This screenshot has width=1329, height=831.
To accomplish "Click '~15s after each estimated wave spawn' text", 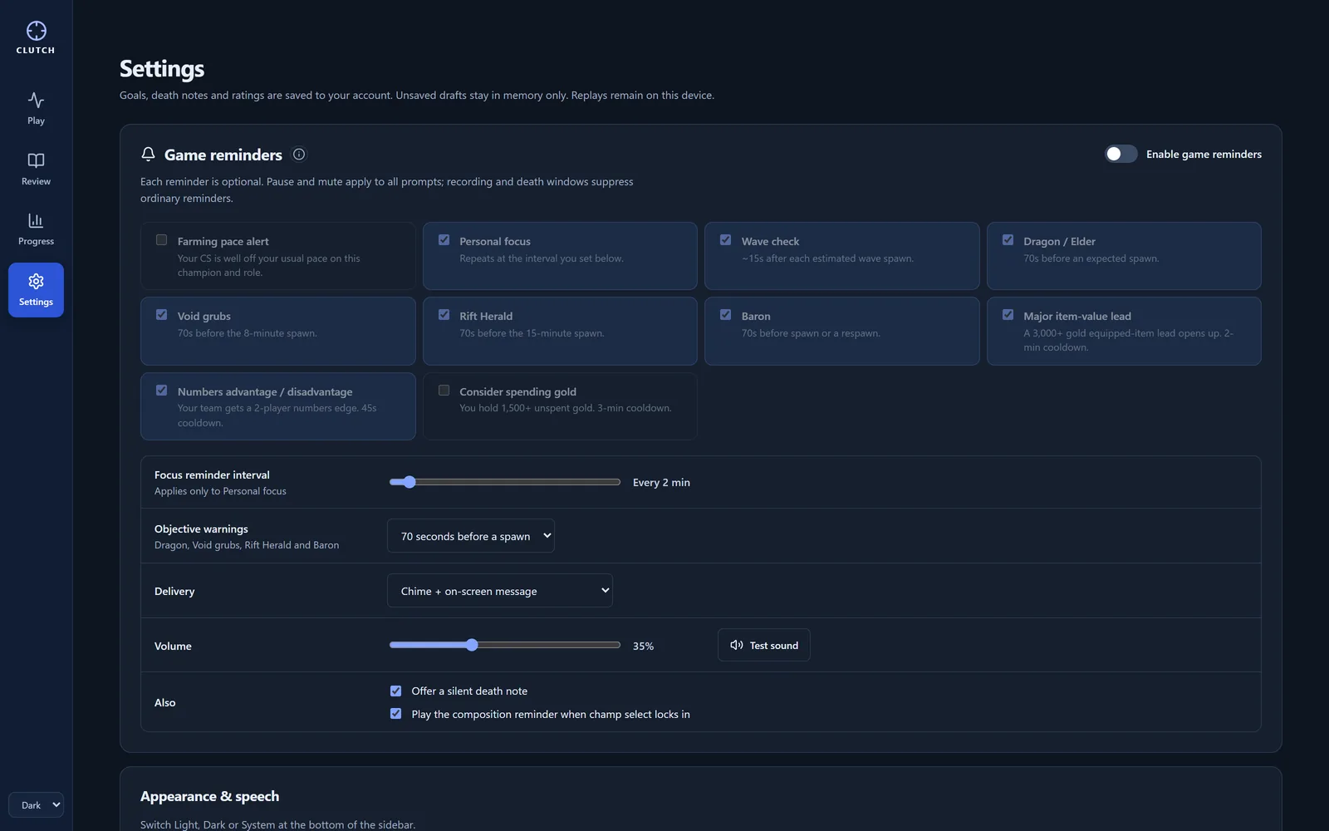I will tap(827, 258).
